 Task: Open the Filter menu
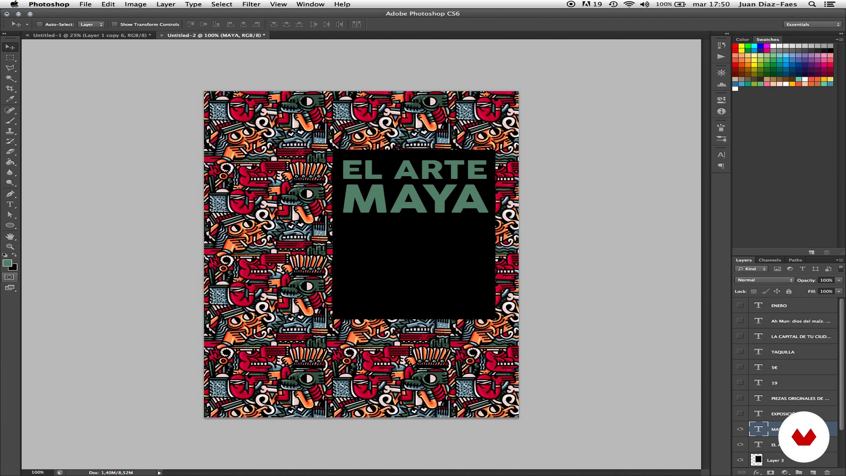(251, 4)
